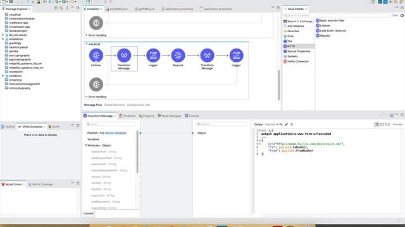The width and height of the screenshot is (405, 227).
Task: Switch to graphic-and-source split view layout
Action: point(377,124)
